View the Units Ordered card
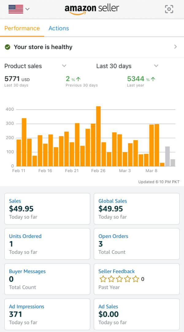The width and height of the screenshot is (184, 332). click(47, 244)
